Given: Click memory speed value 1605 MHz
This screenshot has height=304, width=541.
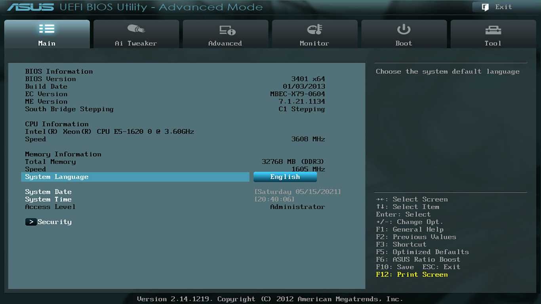Looking at the screenshot, I should [308, 169].
